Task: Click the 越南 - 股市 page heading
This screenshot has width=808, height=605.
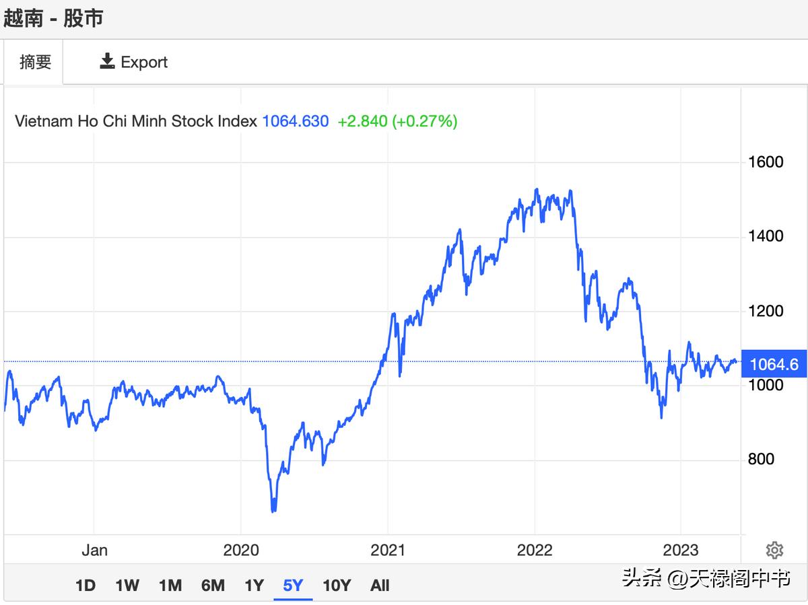Action: (x=53, y=18)
